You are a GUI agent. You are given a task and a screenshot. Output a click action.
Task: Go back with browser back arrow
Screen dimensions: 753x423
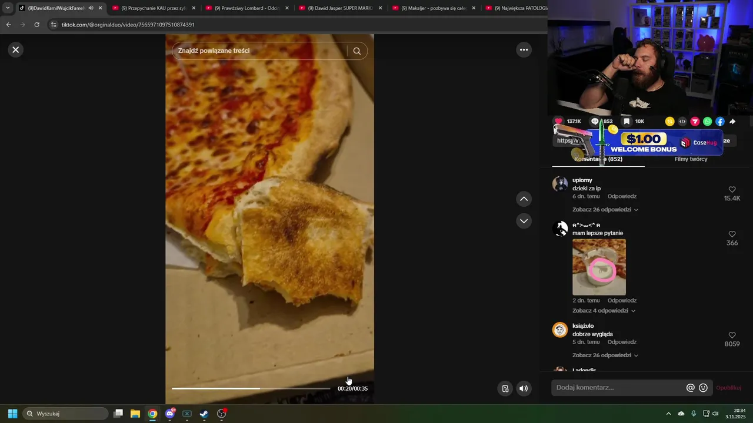tap(8, 25)
